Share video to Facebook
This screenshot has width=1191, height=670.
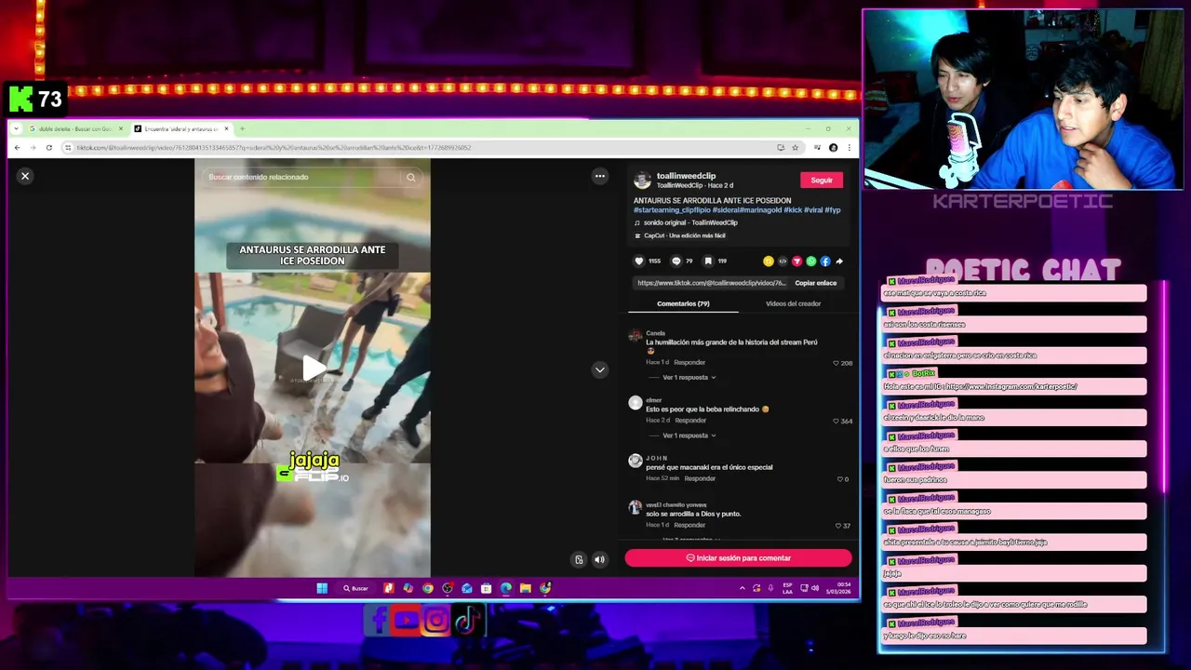825,261
